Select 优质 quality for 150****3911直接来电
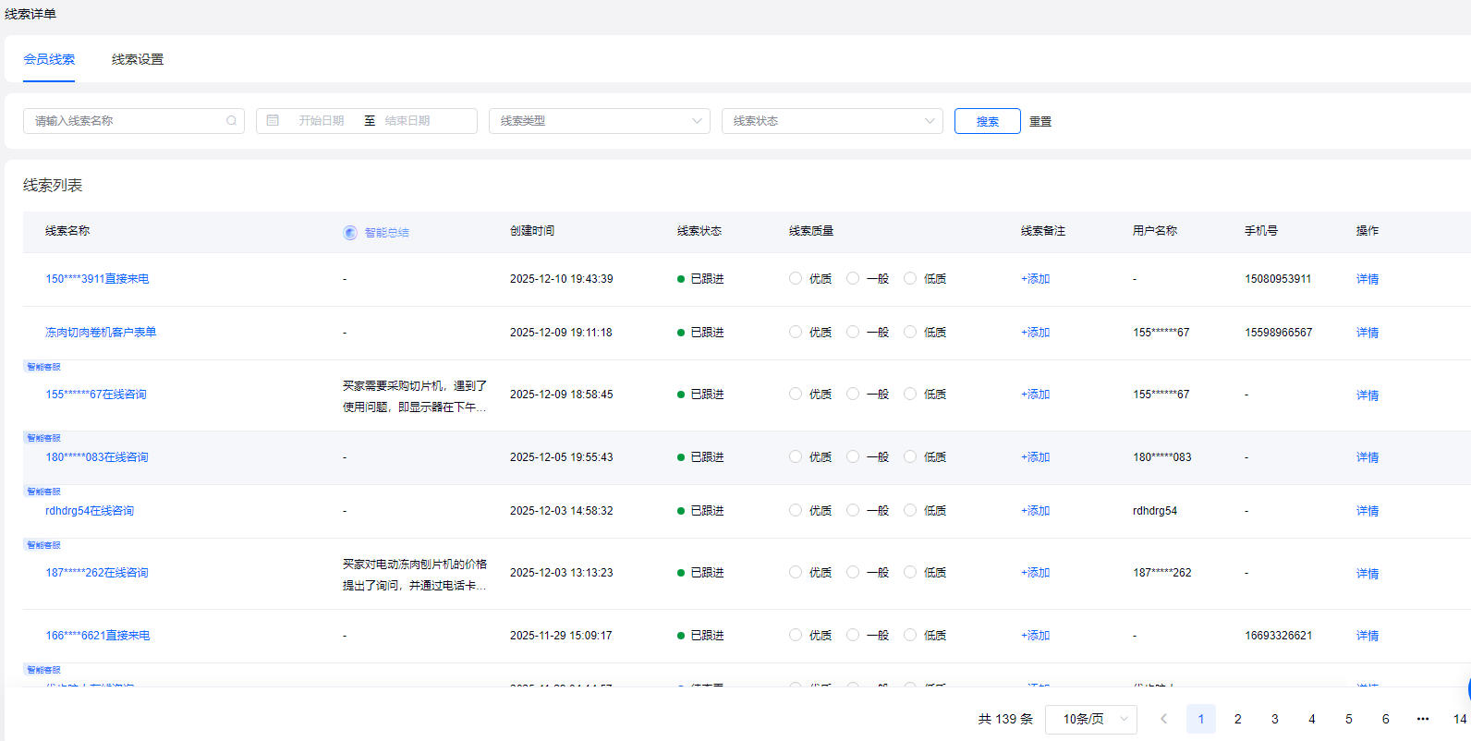1471x741 pixels. tap(796, 278)
